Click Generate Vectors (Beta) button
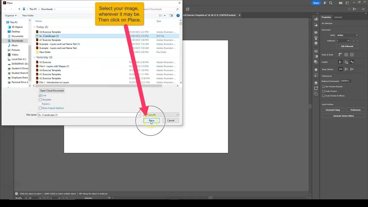Image resolution: width=368 pixels, height=207 pixels. click(x=344, y=116)
